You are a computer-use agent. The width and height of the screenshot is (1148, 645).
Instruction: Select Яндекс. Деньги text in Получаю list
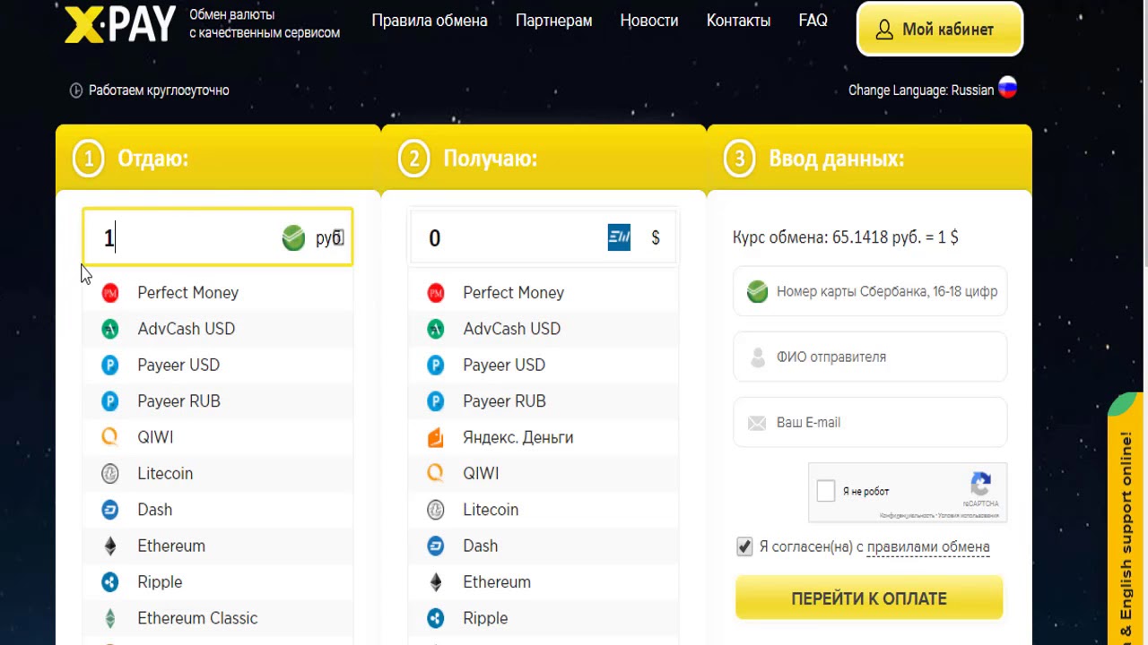click(x=518, y=437)
